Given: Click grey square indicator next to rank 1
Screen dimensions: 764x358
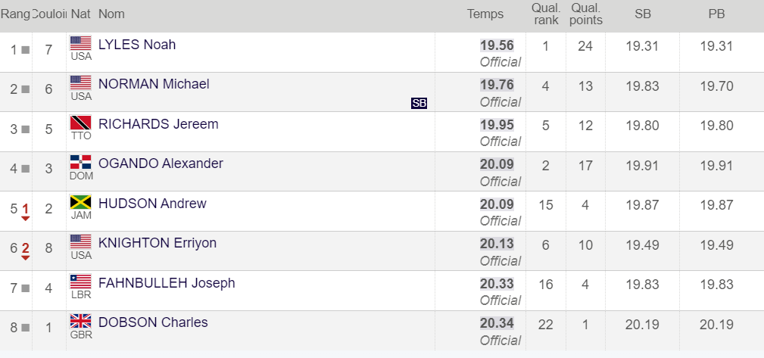Looking at the screenshot, I should pos(26,50).
